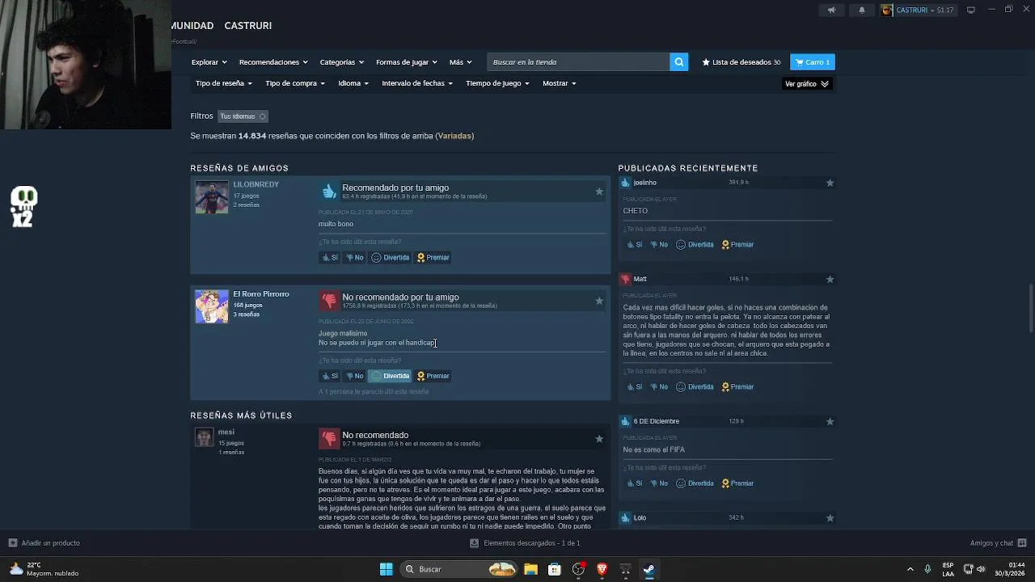Vote No on El Rorro Pirrorro's review
Image resolution: width=1035 pixels, height=582 pixels.
[x=354, y=376]
